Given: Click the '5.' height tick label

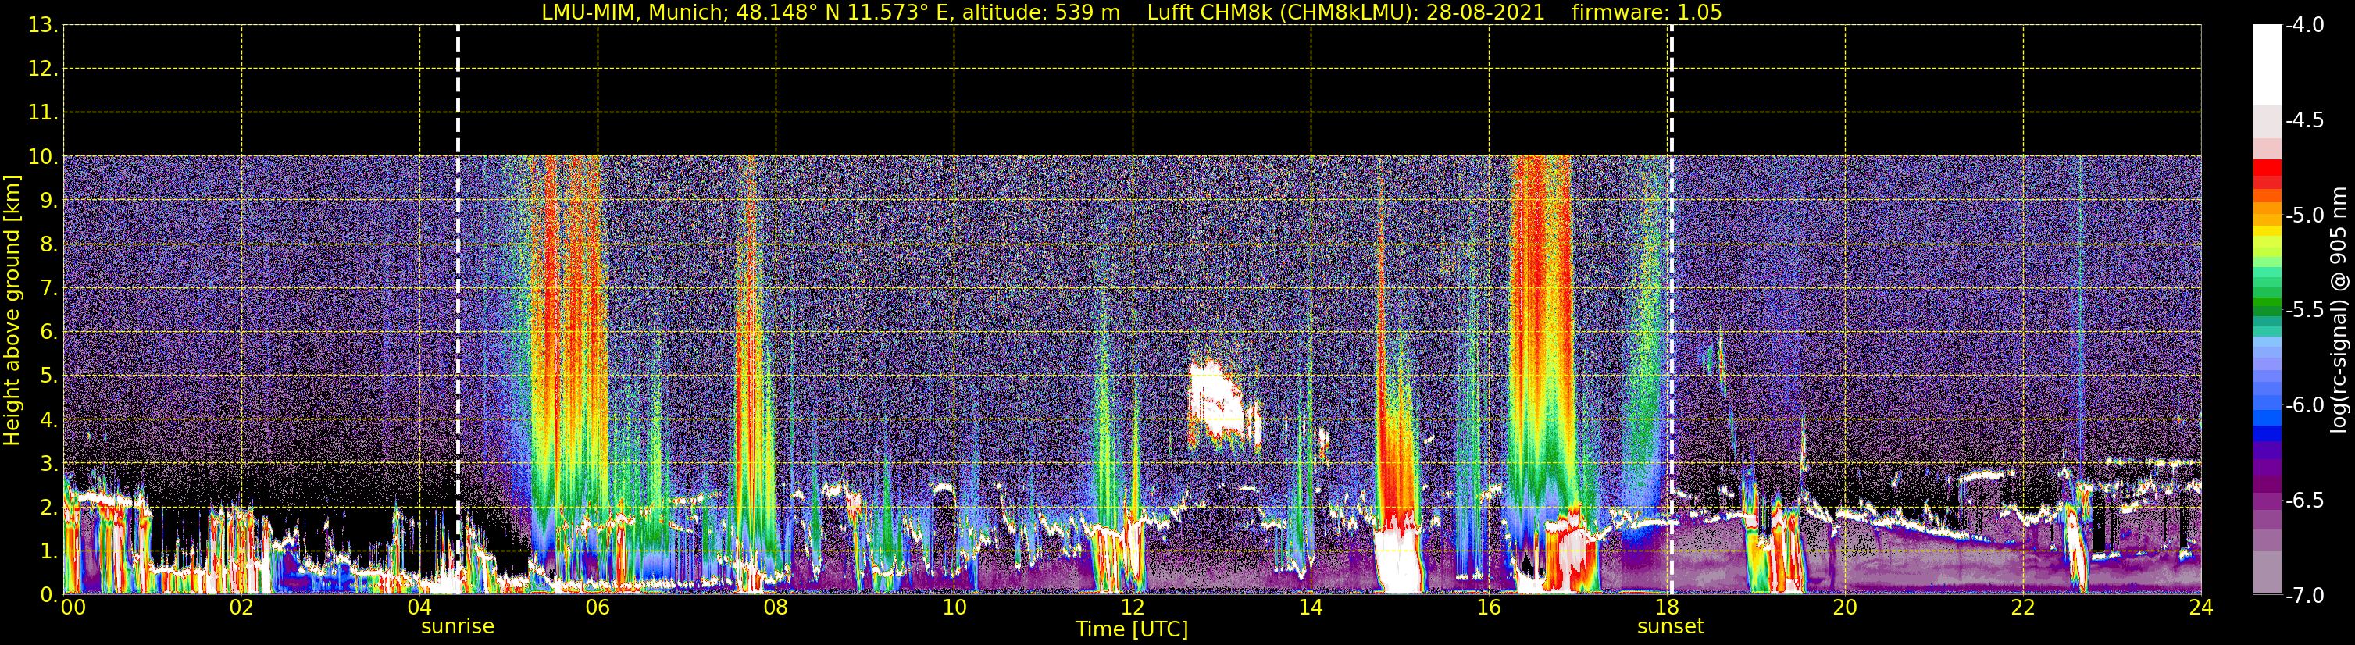Looking at the screenshot, I should click(48, 376).
